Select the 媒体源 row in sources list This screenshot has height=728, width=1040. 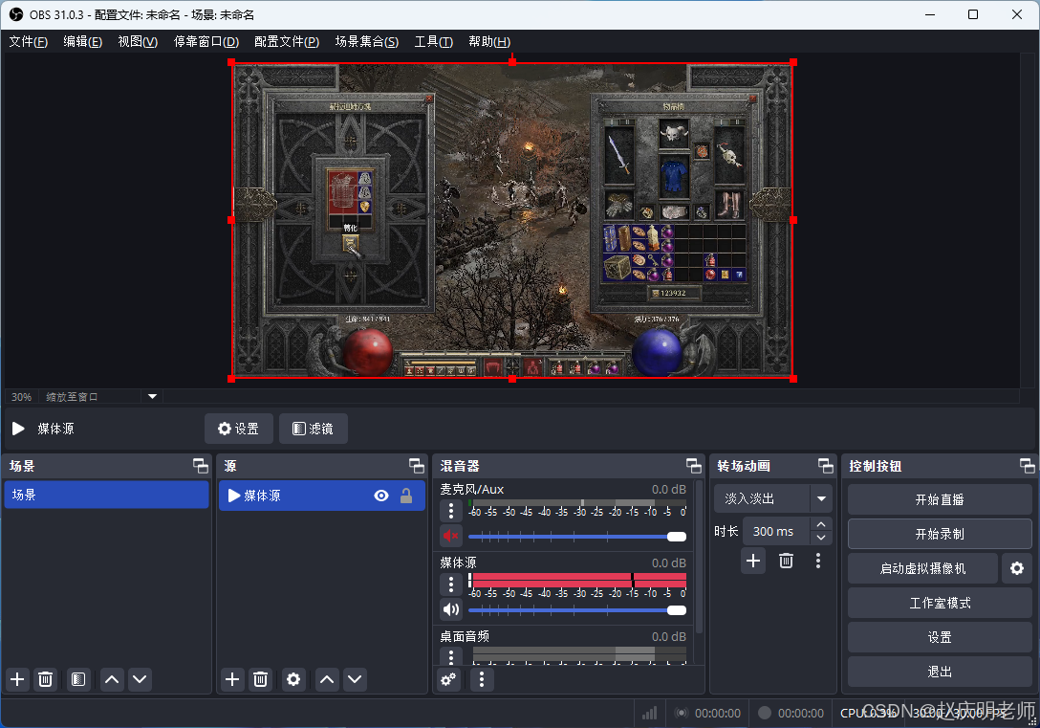point(322,496)
